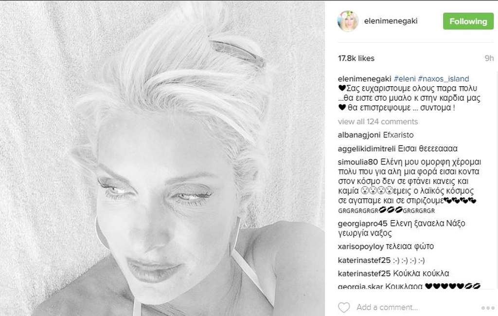Click the black-and-white selfie photo
The height and width of the screenshot is (316, 498).
pyautogui.click(x=162, y=158)
